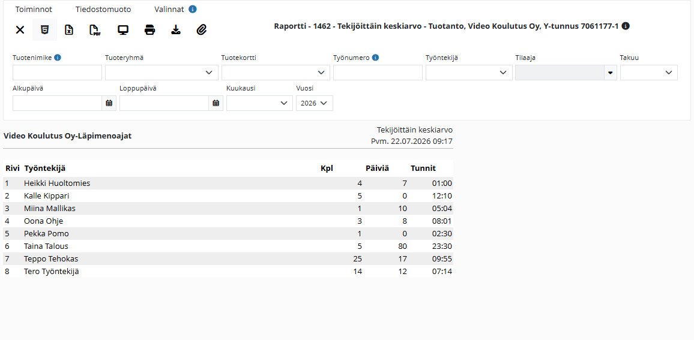This screenshot has height=340, width=694.
Task: Click hours value 23:30 for Taina Talous
Action: [442, 246]
